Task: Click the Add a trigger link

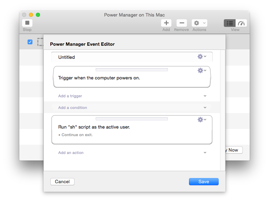Action: 70,96
